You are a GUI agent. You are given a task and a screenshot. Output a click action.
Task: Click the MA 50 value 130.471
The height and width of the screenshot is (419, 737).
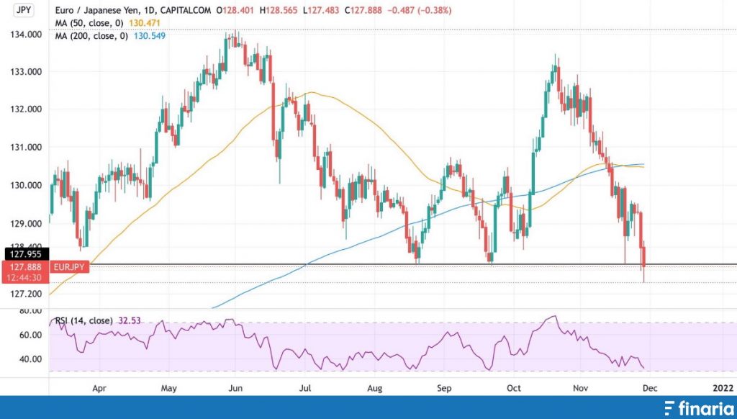[145, 23]
